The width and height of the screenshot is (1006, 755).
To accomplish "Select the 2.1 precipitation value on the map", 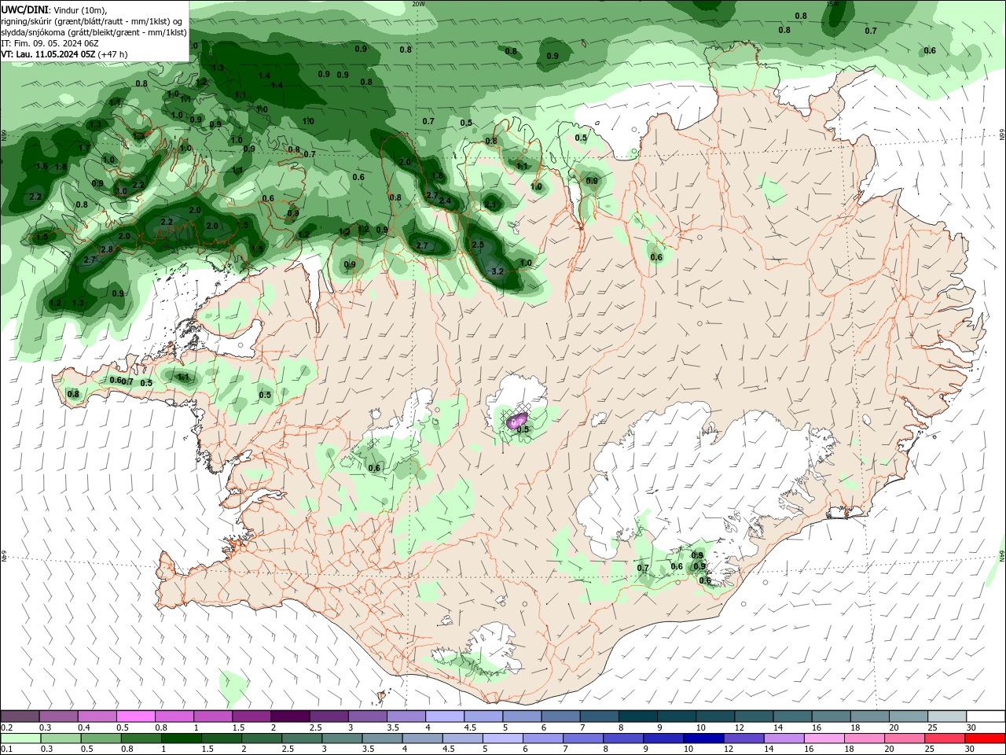I will (x=491, y=204).
